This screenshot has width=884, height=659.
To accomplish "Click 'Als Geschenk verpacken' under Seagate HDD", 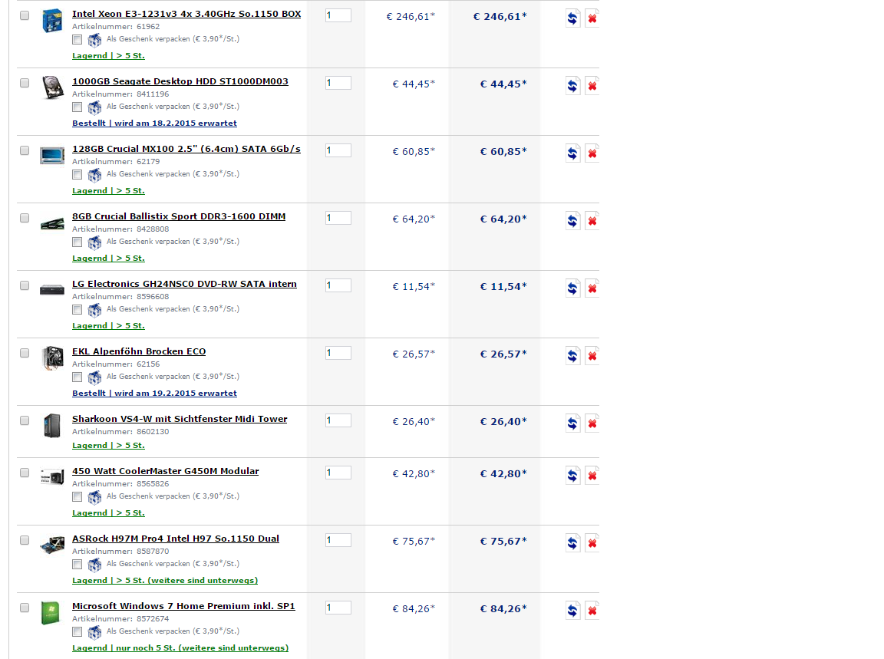I will click(x=173, y=106).
